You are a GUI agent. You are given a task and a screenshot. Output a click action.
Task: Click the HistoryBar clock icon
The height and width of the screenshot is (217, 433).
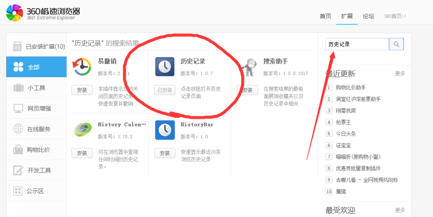pos(165,130)
